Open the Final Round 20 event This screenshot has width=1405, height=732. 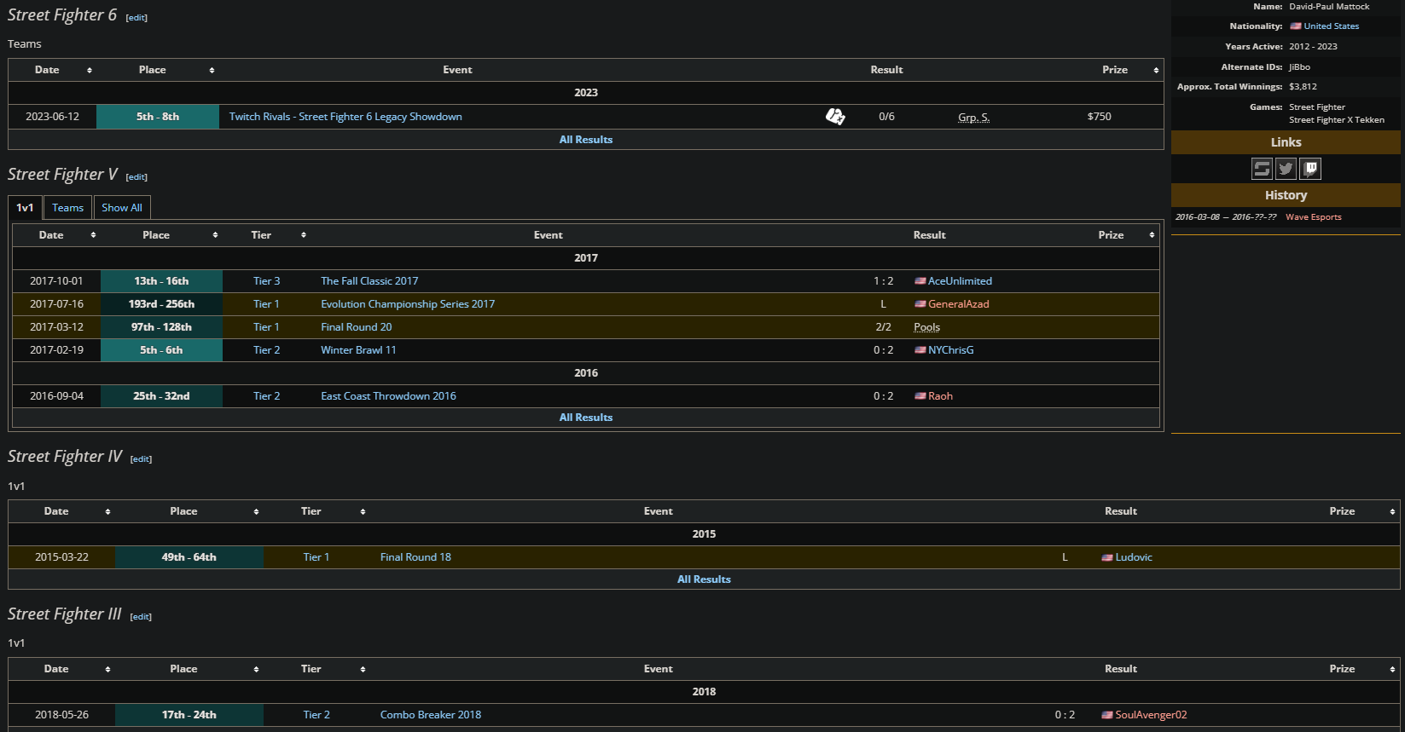click(x=357, y=327)
